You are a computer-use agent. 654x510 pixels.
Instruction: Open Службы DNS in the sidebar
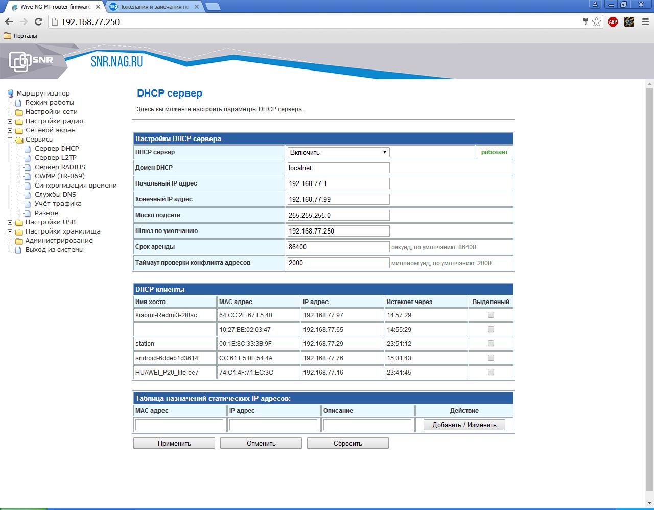(x=55, y=195)
